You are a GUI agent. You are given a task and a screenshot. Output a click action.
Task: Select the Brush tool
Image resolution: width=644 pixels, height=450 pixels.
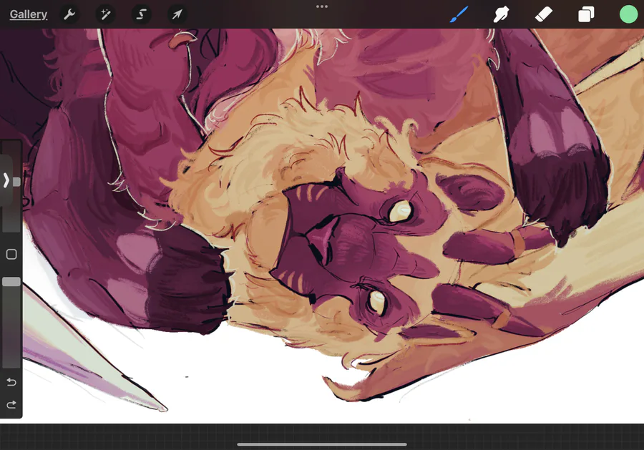(459, 15)
